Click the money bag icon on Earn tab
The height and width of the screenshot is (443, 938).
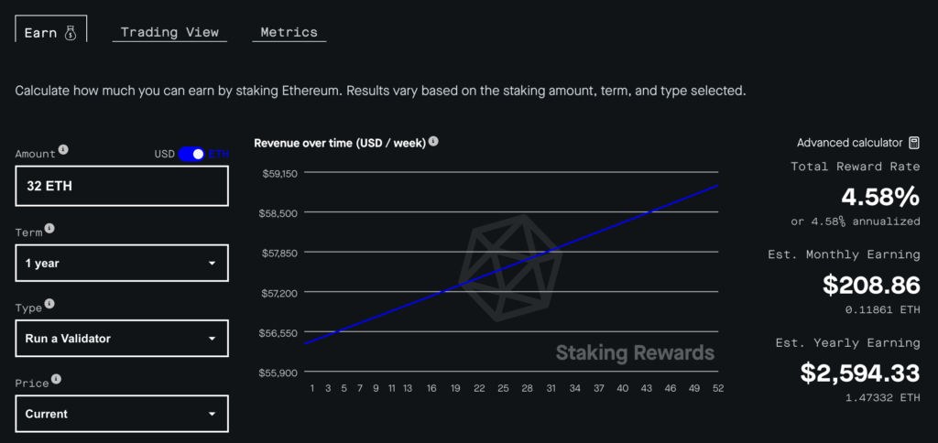70,34
